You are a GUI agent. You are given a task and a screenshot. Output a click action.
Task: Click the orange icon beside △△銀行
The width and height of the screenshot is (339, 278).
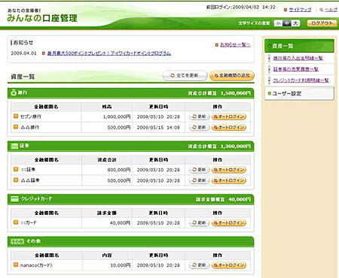(x=16, y=127)
